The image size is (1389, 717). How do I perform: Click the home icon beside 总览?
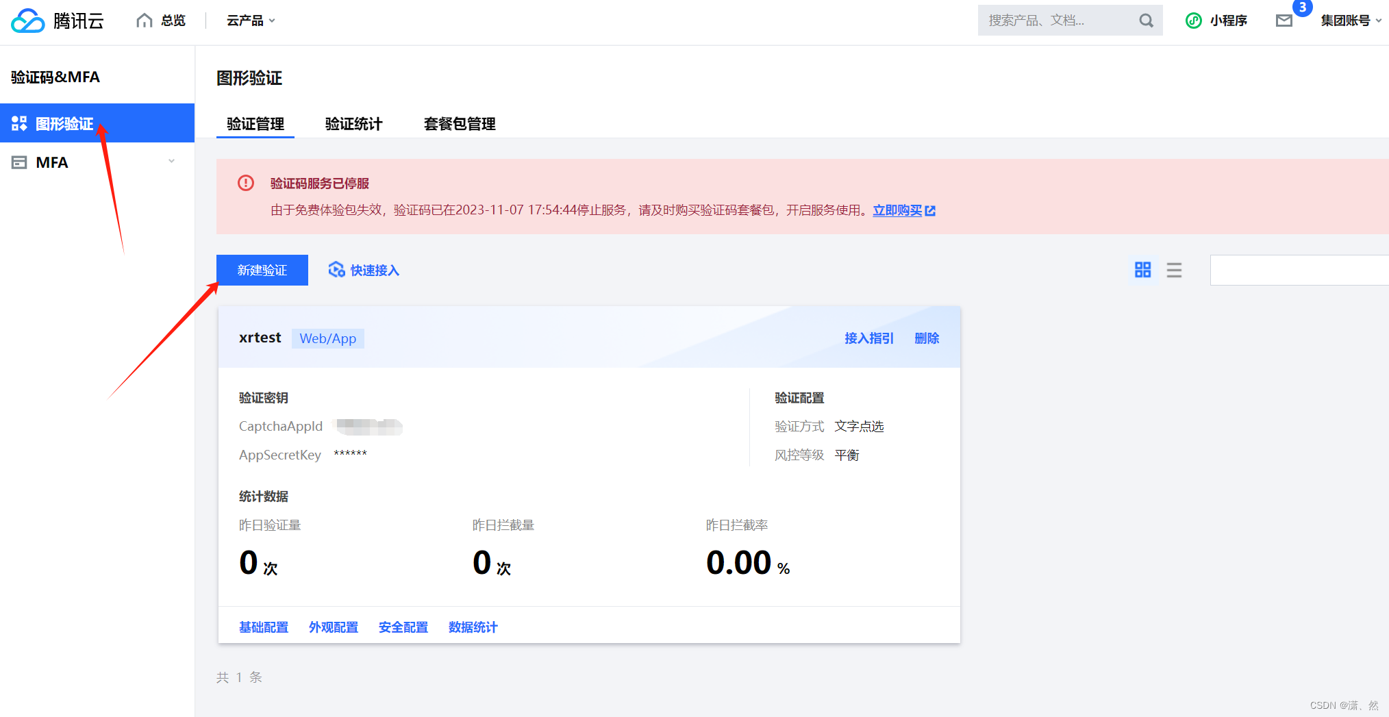pyautogui.click(x=142, y=20)
